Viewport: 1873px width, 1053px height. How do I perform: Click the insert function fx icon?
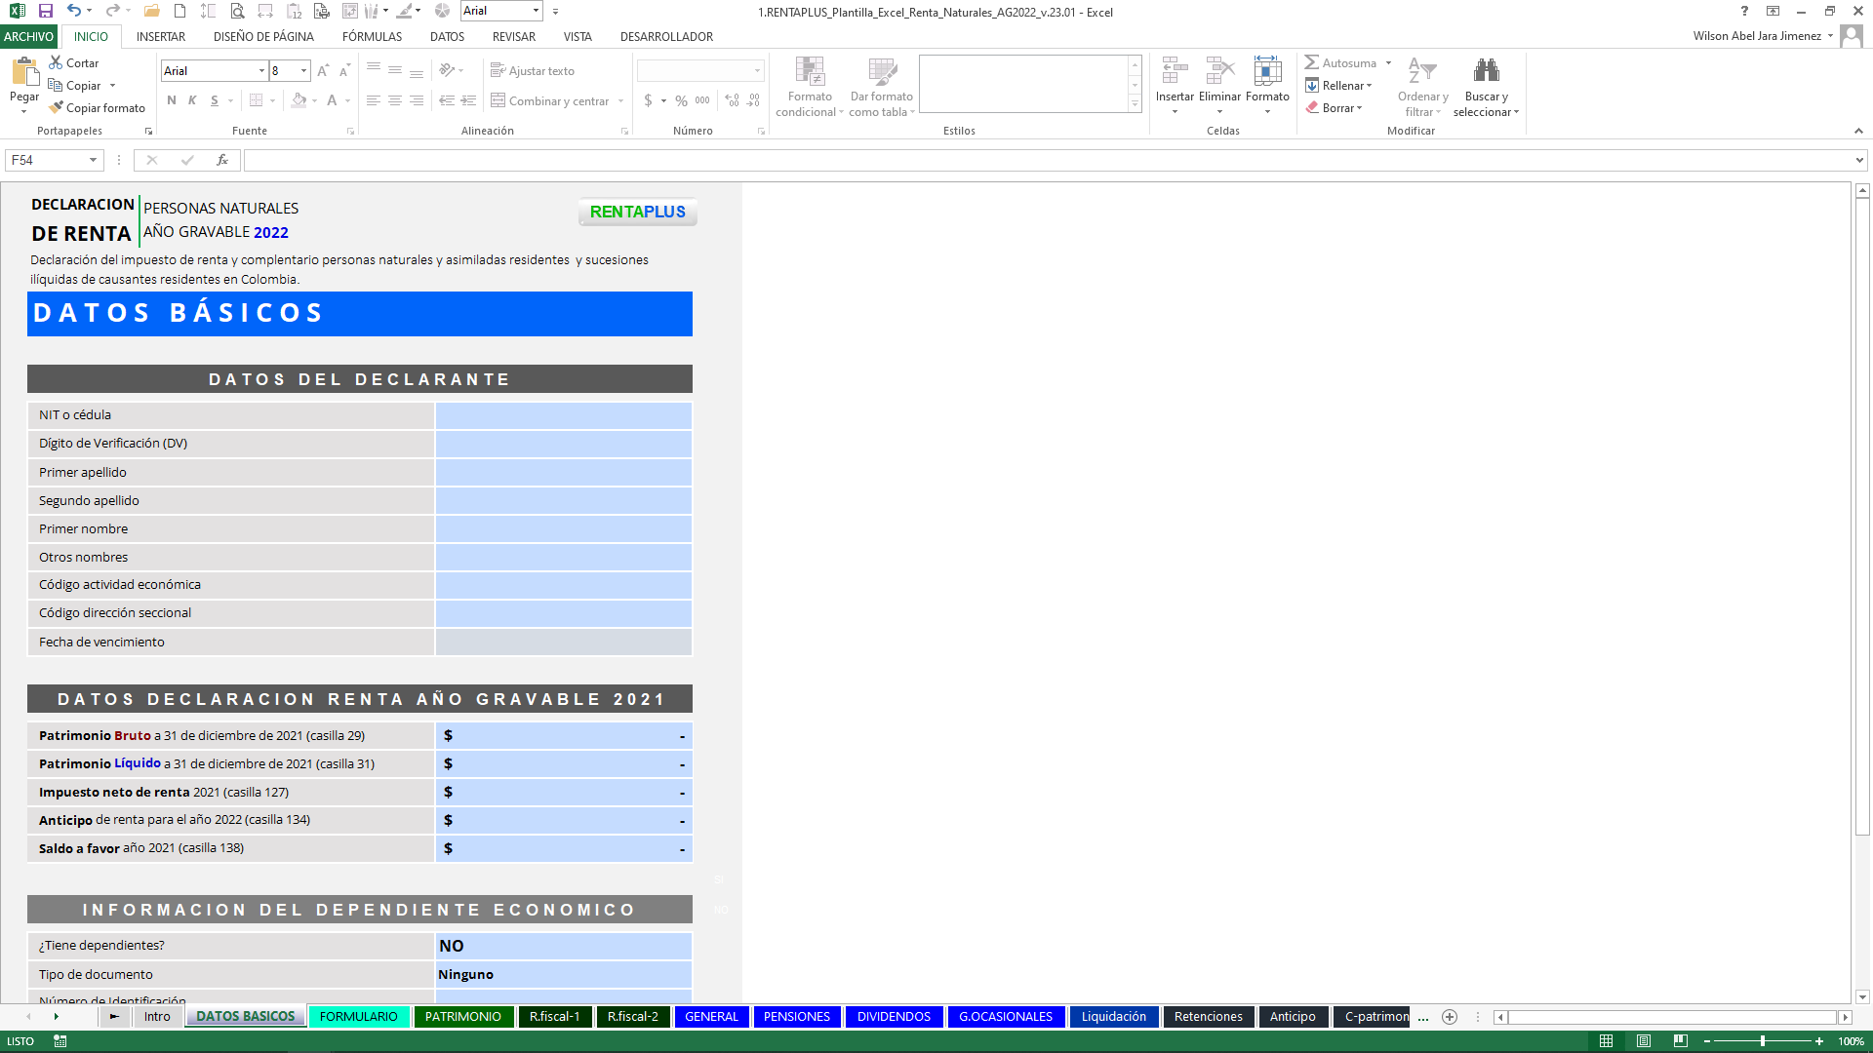[222, 160]
